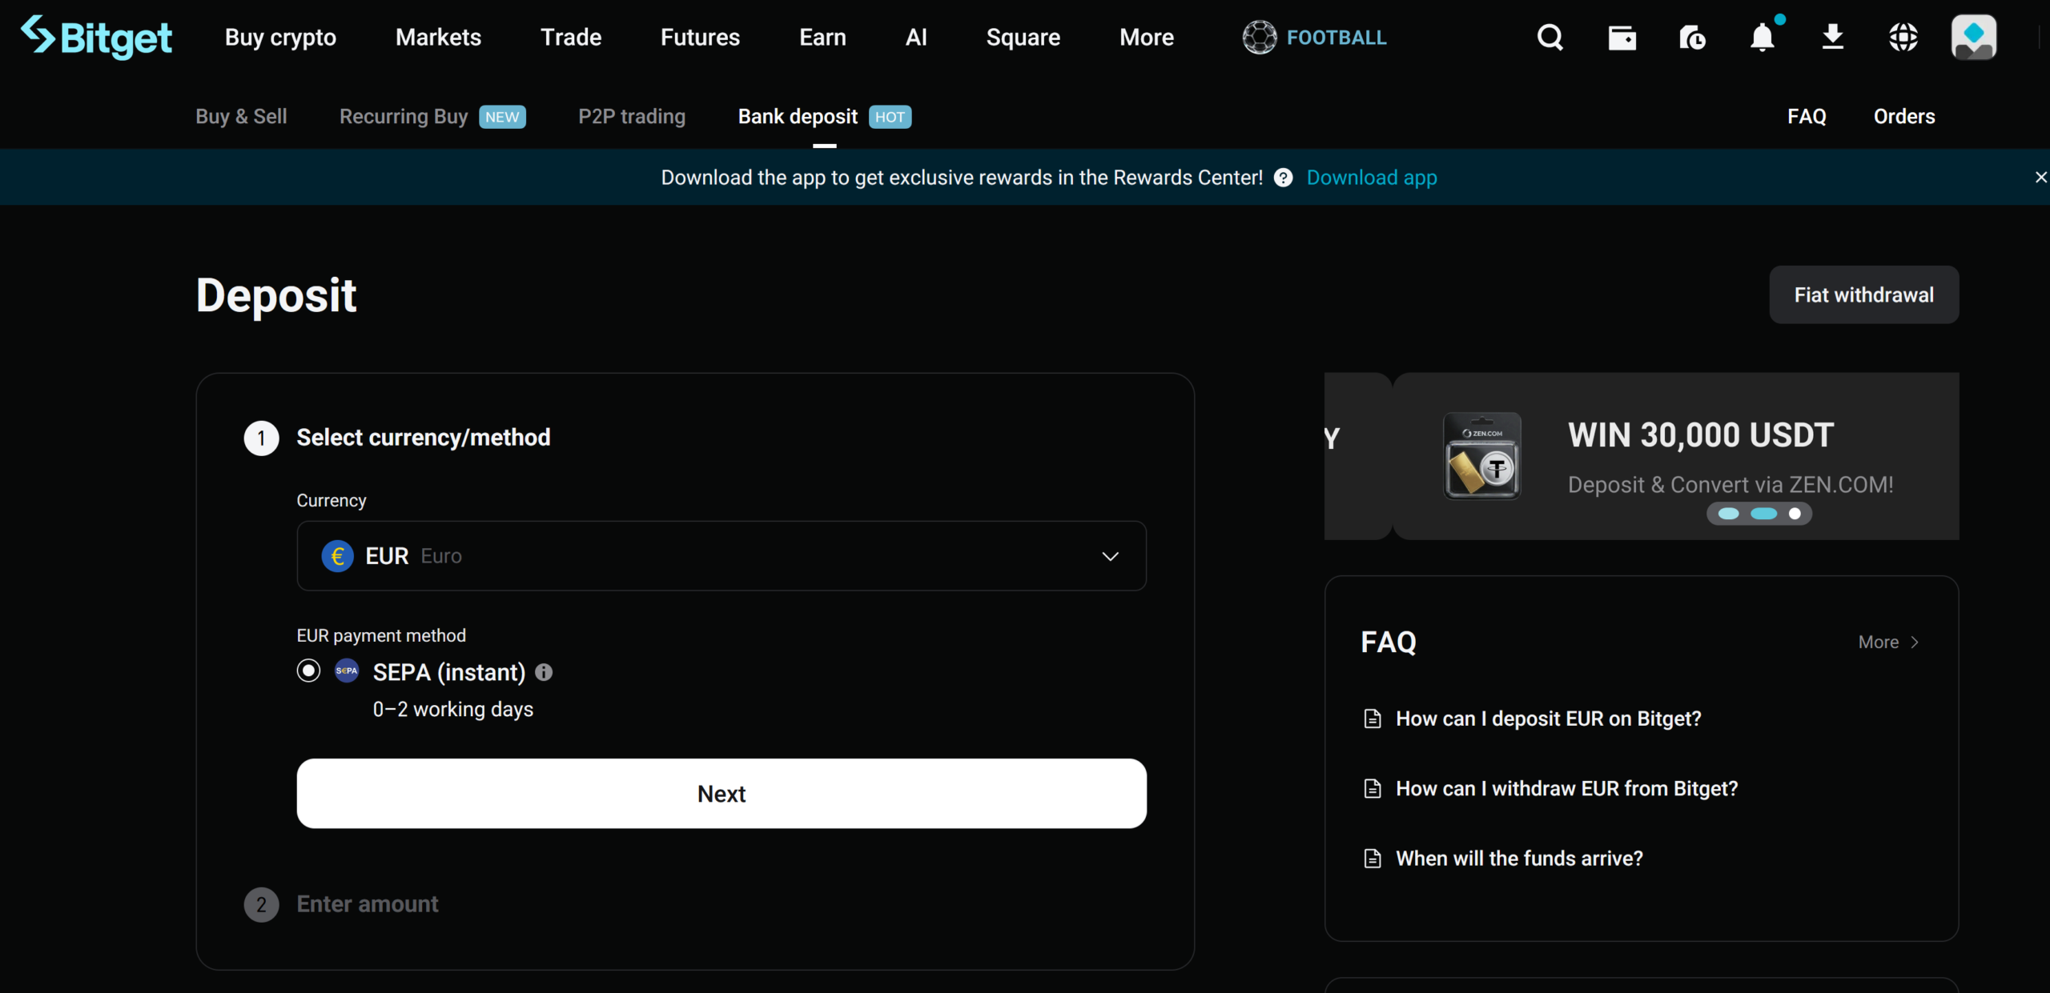The height and width of the screenshot is (993, 2050).
Task: Switch to the P2P trading tab
Action: tap(632, 117)
